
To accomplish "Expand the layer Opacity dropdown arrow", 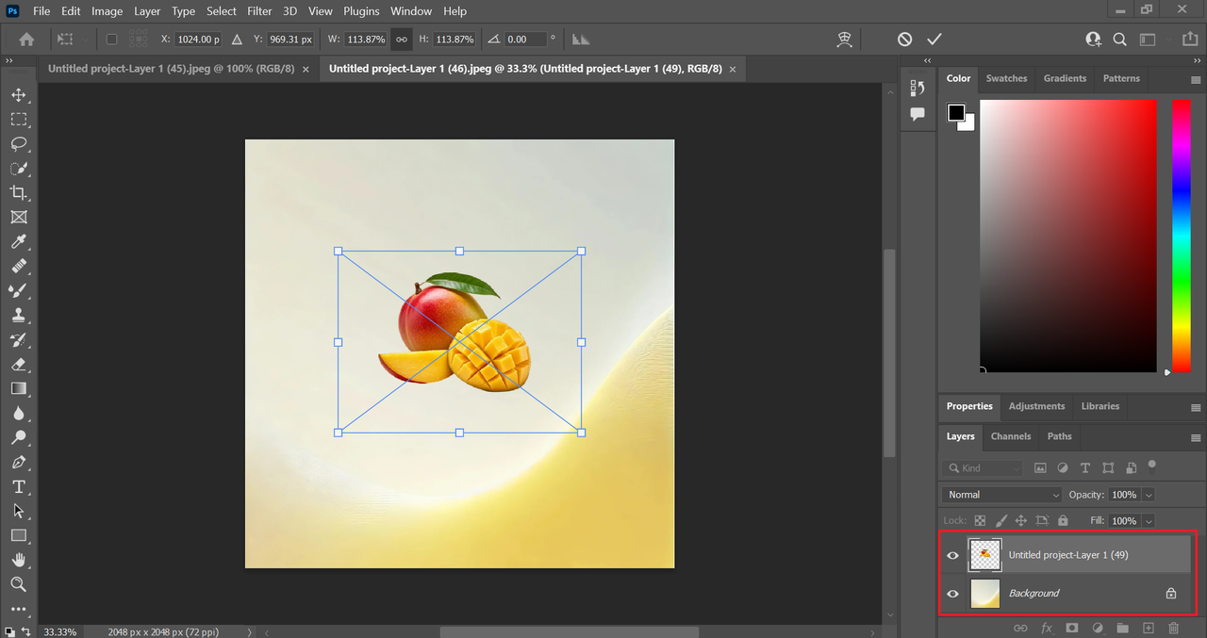I will point(1149,495).
